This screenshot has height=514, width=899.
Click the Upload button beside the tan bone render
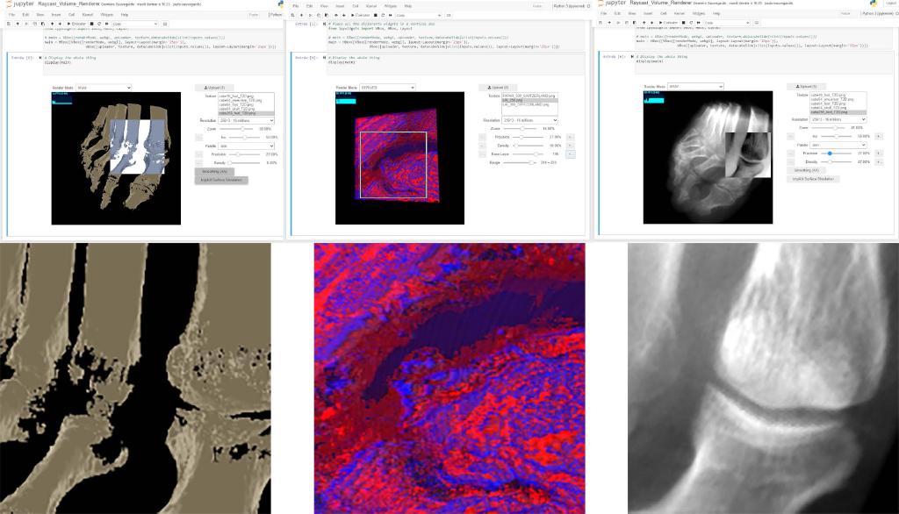(x=214, y=88)
